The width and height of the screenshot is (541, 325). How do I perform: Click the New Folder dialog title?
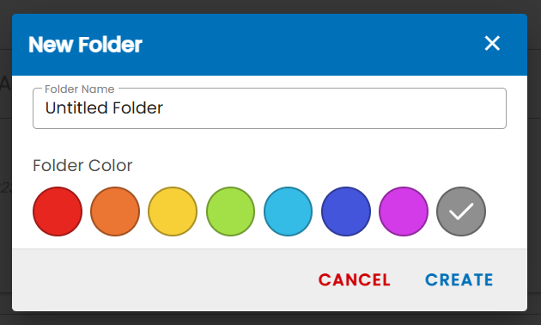coord(85,45)
